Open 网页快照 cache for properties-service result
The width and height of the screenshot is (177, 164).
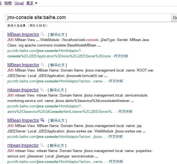click(x=116, y=162)
